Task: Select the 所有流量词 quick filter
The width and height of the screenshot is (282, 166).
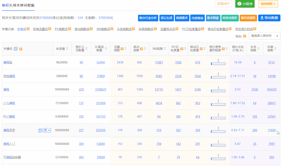Action: tap(40, 29)
